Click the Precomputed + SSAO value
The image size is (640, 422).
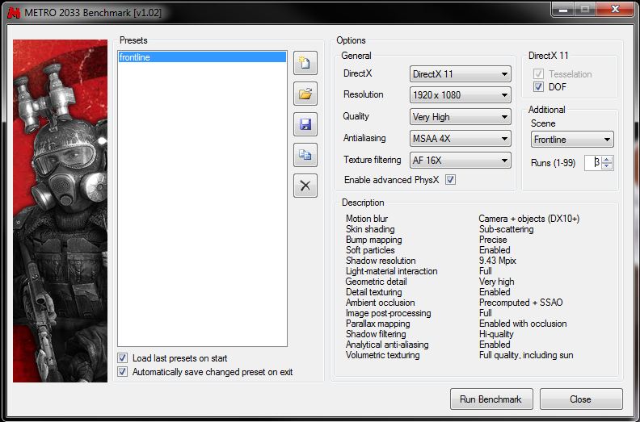pyautogui.click(x=521, y=303)
